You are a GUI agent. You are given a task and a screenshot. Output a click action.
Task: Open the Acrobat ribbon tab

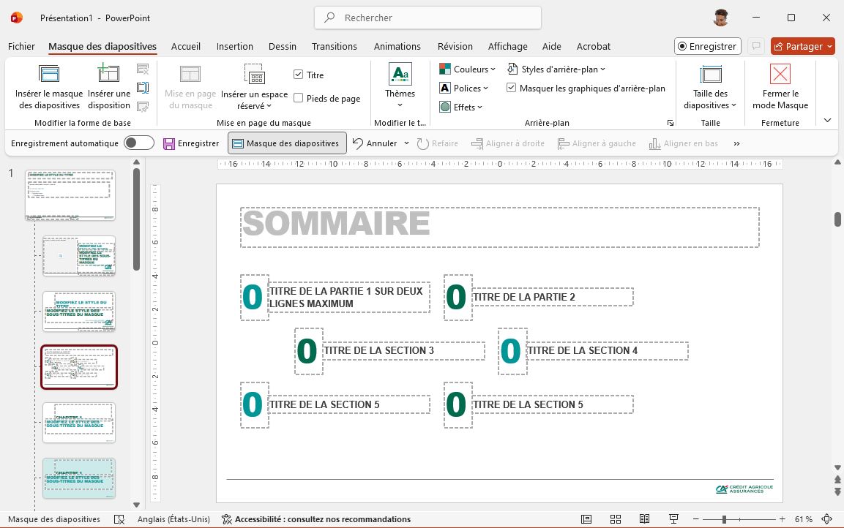pyautogui.click(x=593, y=46)
